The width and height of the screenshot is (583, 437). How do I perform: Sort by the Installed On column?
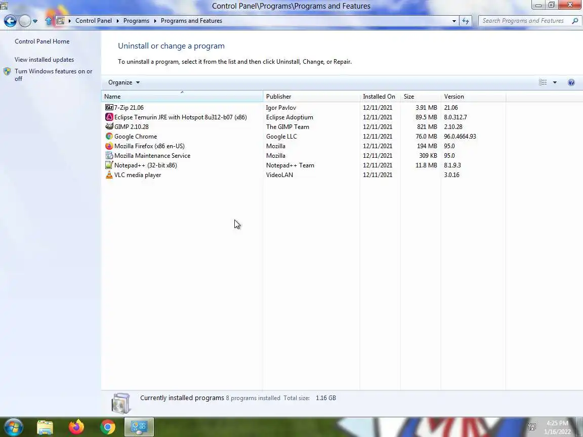(x=380, y=96)
